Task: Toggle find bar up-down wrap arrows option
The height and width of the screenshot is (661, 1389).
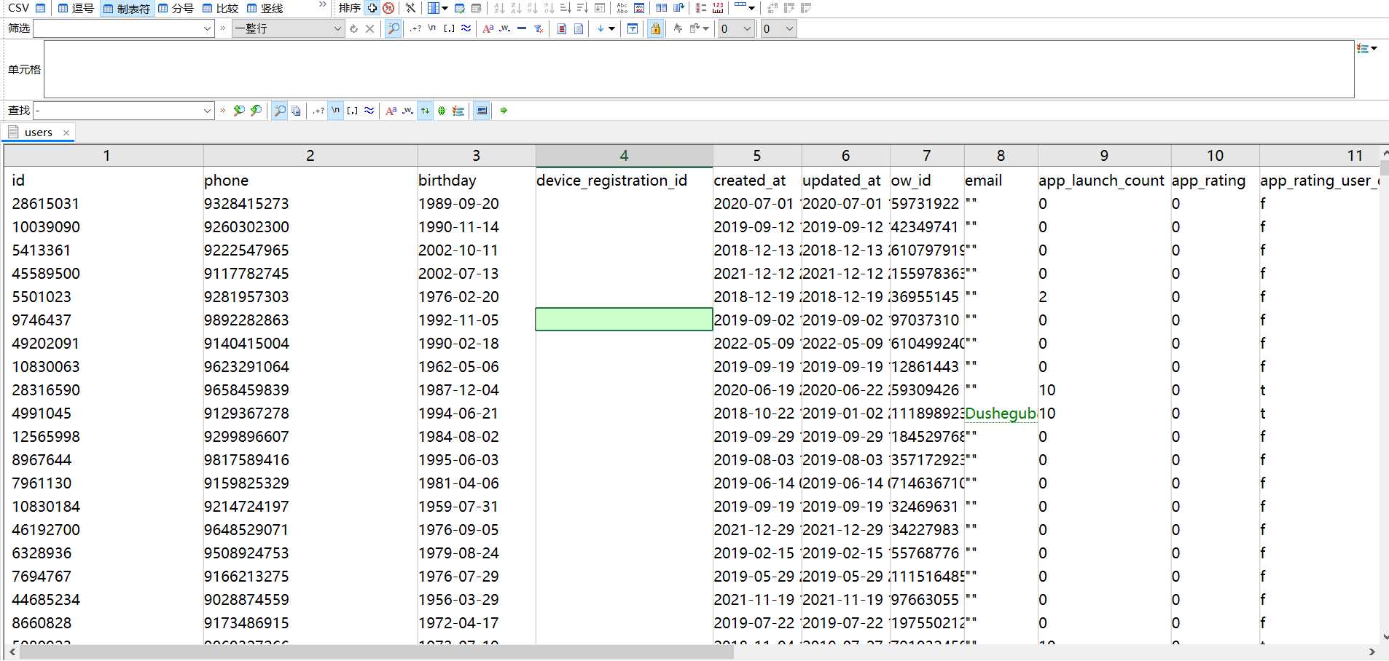Action: coord(425,111)
